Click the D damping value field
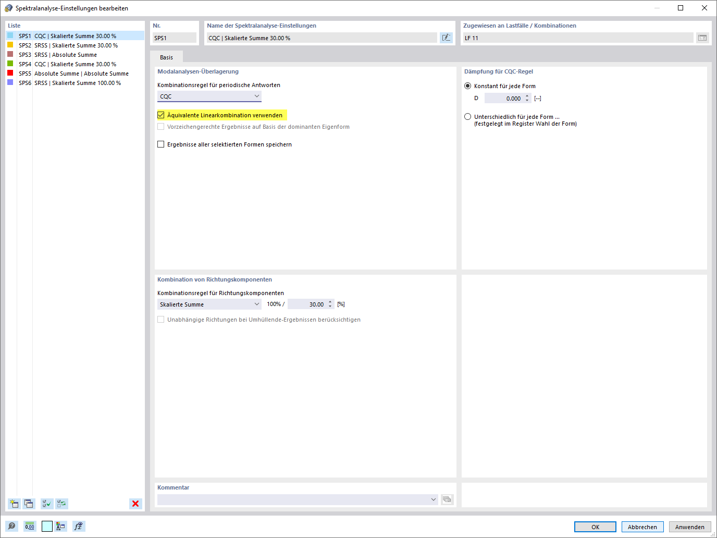The height and width of the screenshot is (538, 717). [x=504, y=99]
